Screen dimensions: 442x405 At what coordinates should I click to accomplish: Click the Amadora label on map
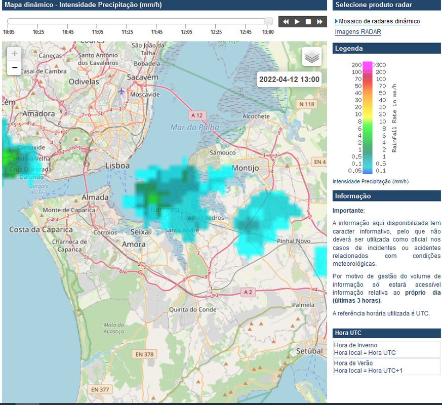[38, 113]
